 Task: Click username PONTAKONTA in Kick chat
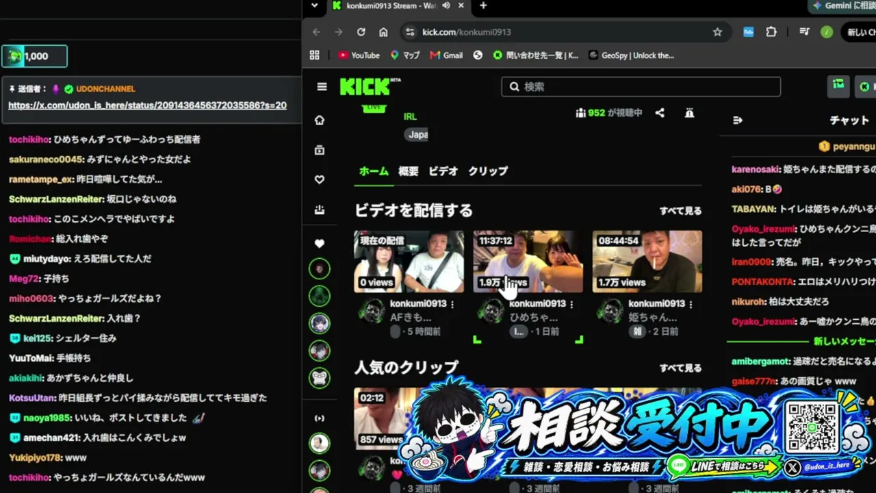[762, 282]
